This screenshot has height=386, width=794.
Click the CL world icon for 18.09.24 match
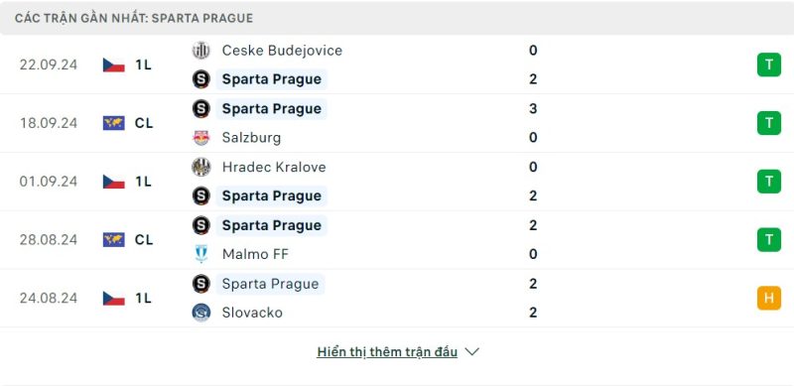coord(114,123)
